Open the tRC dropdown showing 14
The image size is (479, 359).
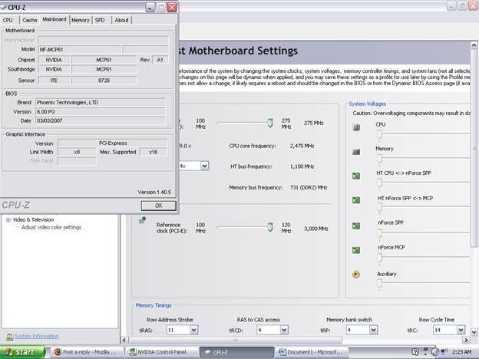pyautogui.click(x=461, y=330)
